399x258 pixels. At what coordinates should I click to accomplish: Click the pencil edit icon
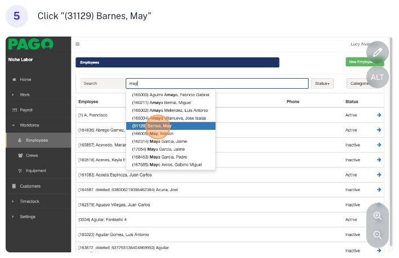(x=377, y=52)
